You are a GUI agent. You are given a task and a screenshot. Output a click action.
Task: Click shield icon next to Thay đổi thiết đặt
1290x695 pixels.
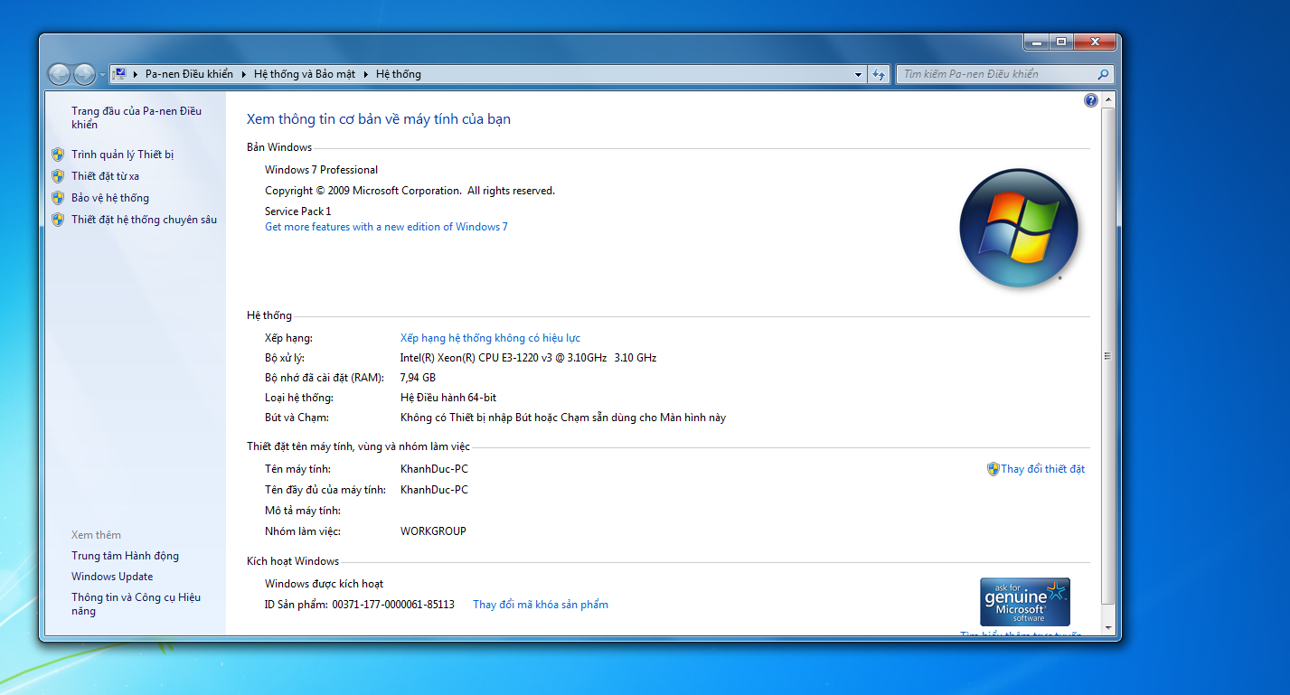pyautogui.click(x=993, y=469)
